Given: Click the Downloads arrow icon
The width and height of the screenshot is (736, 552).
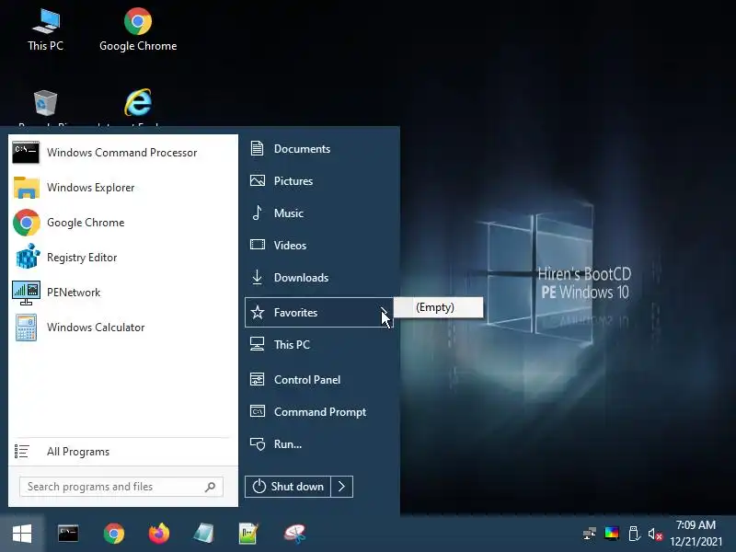Looking at the screenshot, I should pyautogui.click(x=257, y=278).
